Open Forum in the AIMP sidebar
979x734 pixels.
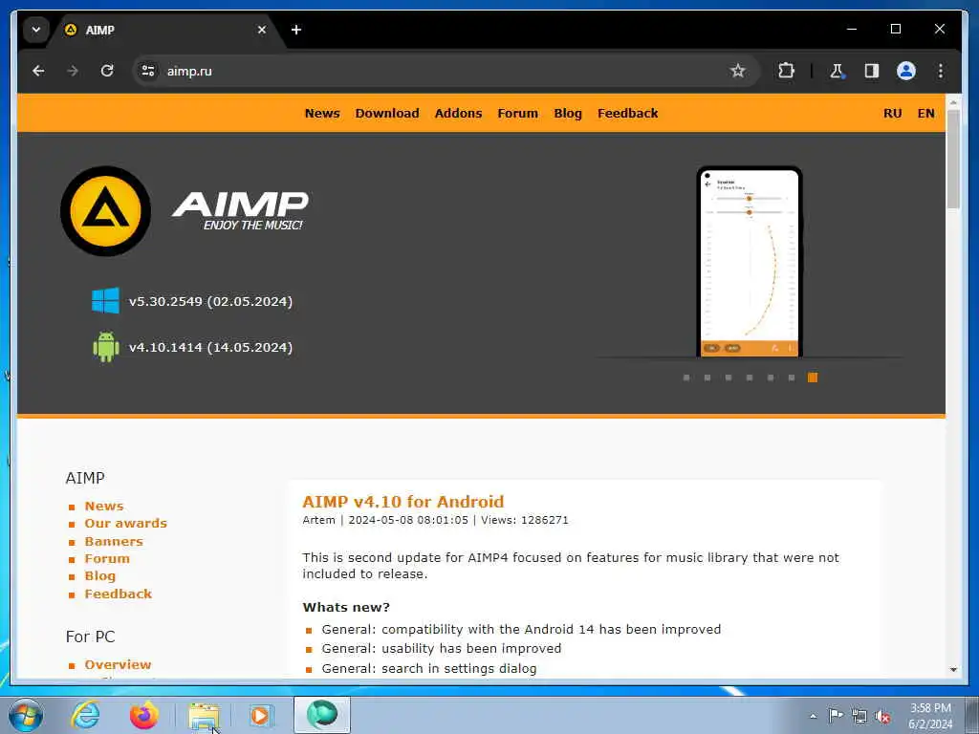[x=107, y=558]
